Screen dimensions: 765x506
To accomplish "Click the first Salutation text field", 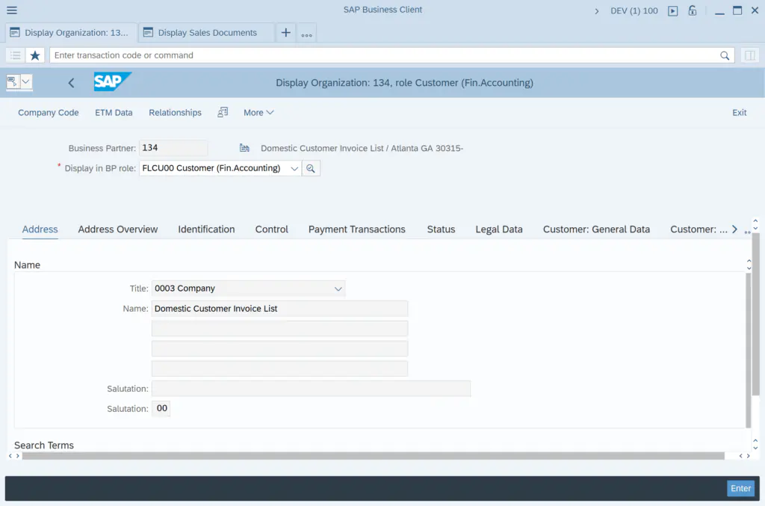I will pyautogui.click(x=311, y=389).
